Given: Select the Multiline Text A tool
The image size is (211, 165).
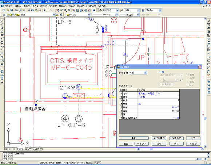Looking at the screenshot, I should coord(2,82).
